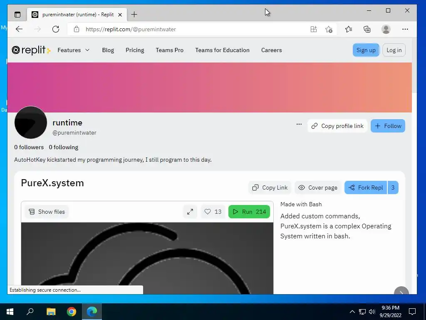Like the repl with the heart button
The image size is (426, 320).
point(213,212)
